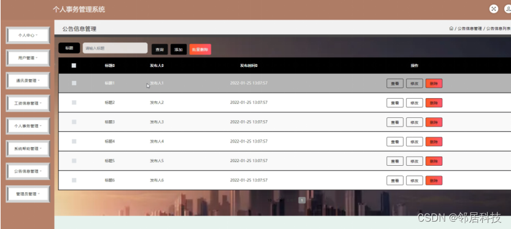
Task: Click 删除 for the 标题3 row
Action: point(434,122)
